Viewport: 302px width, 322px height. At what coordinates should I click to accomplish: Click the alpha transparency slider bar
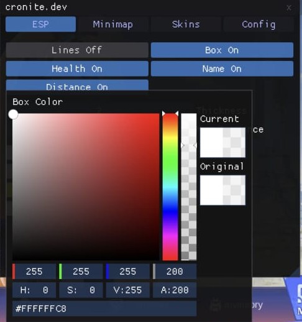(189, 186)
